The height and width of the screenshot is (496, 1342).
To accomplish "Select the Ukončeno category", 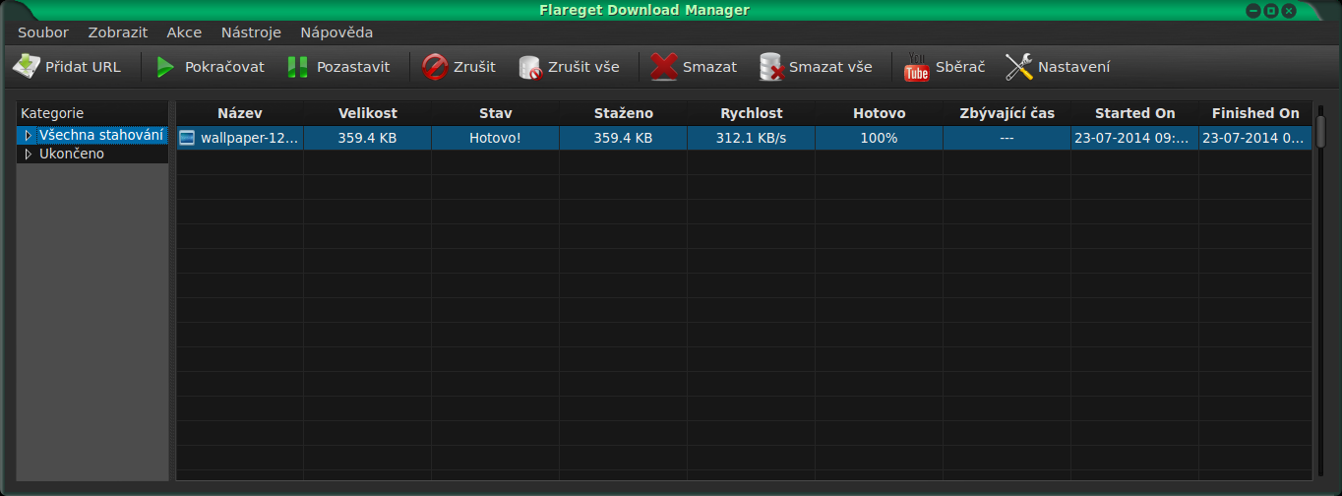I will tap(72, 155).
